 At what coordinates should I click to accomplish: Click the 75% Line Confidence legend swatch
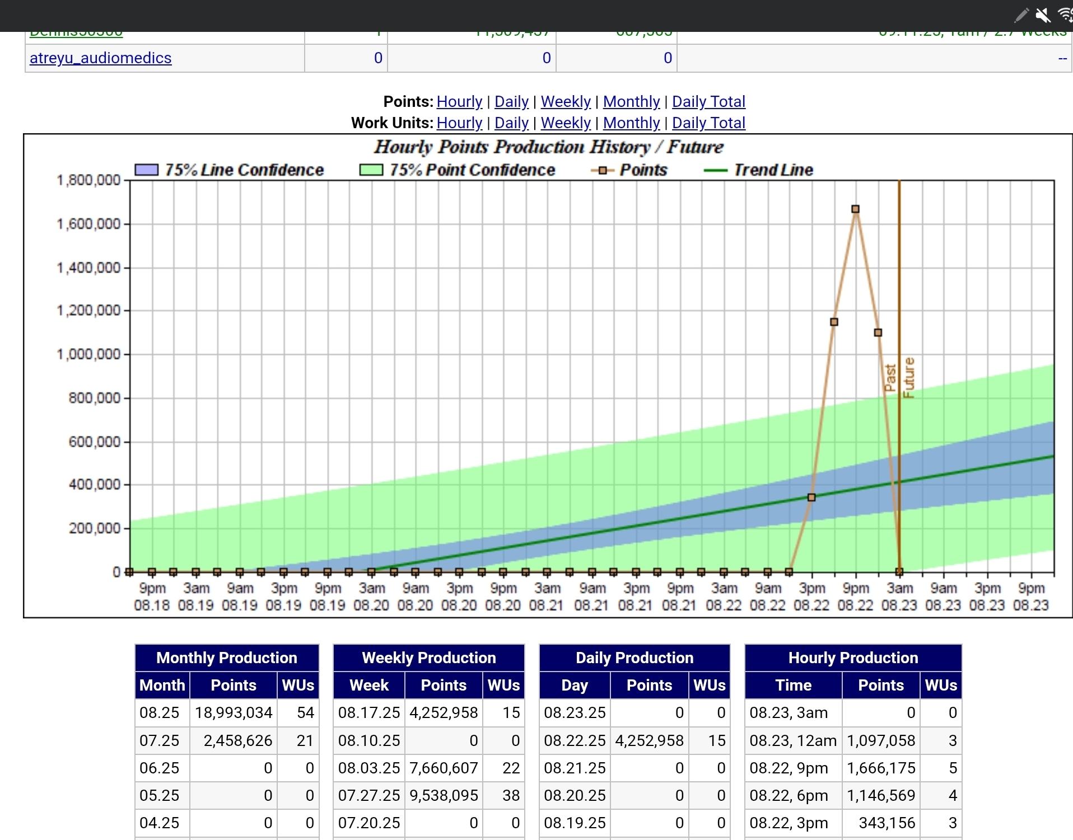click(x=146, y=170)
